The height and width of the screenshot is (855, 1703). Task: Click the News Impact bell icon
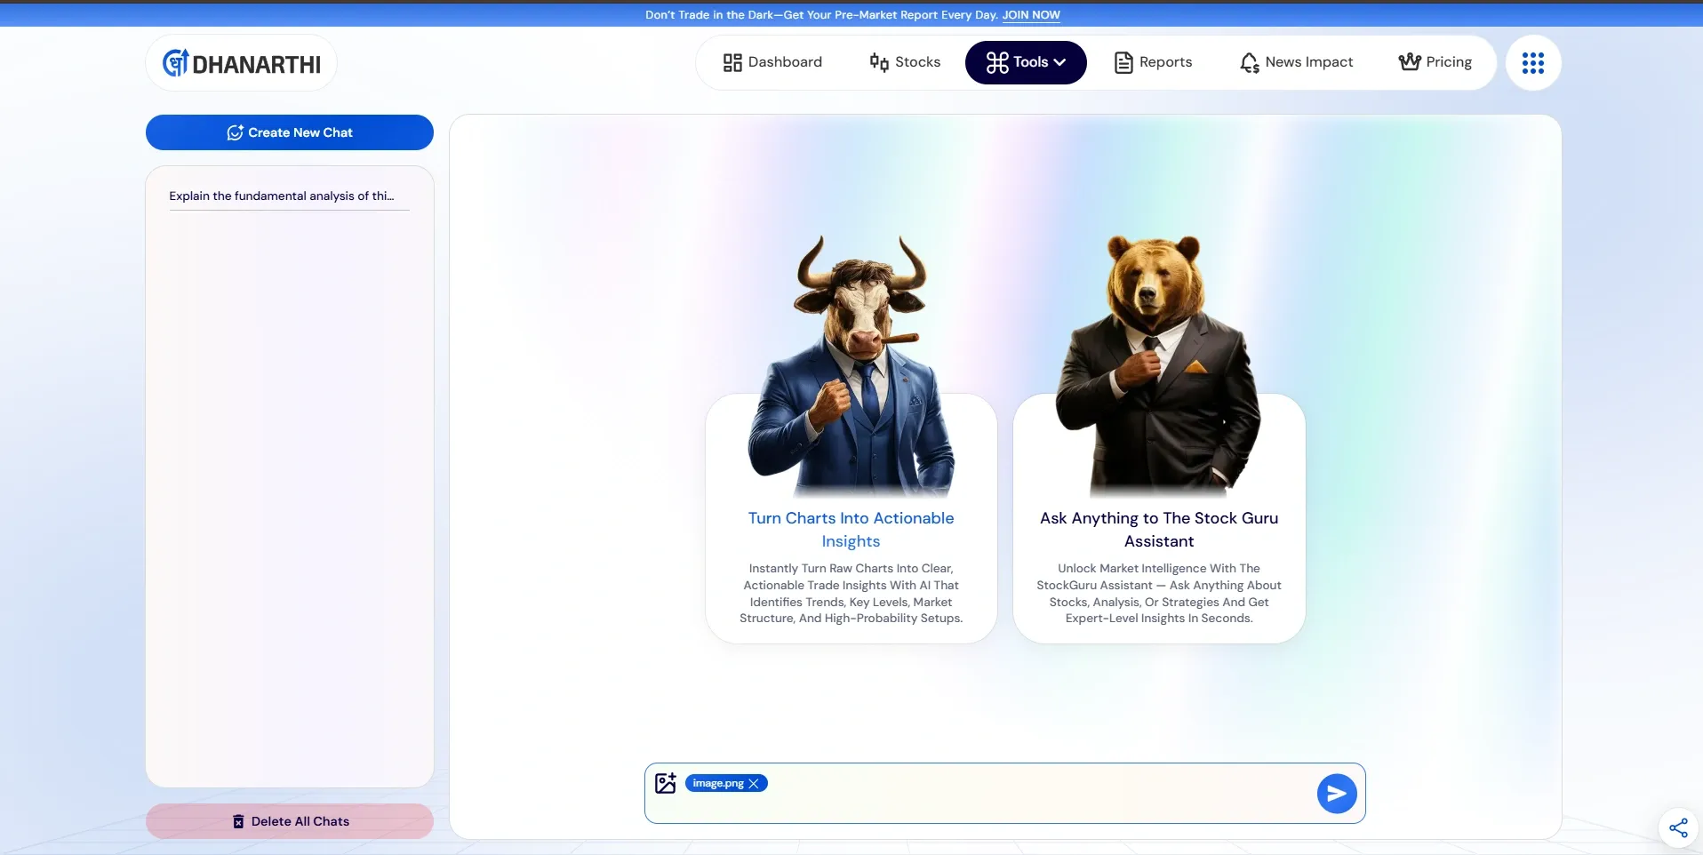coord(1250,62)
